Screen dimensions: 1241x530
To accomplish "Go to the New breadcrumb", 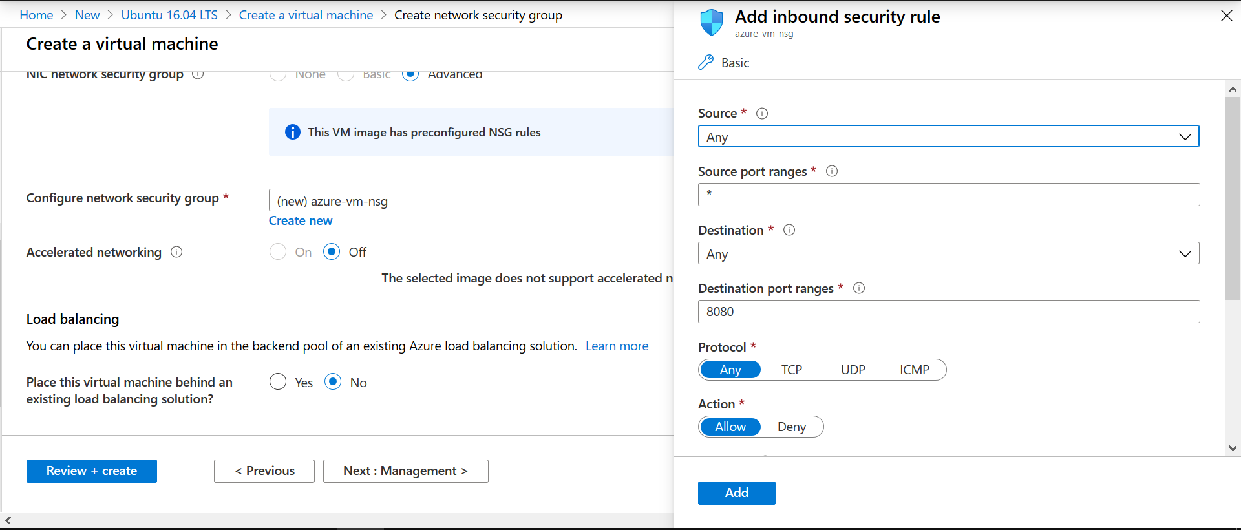I will click(x=87, y=15).
